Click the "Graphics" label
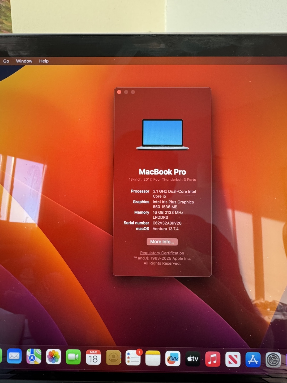The height and width of the screenshot is (383, 287). pyautogui.click(x=141, y=202)
